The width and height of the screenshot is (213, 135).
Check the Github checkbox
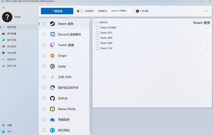coord(44,98)
